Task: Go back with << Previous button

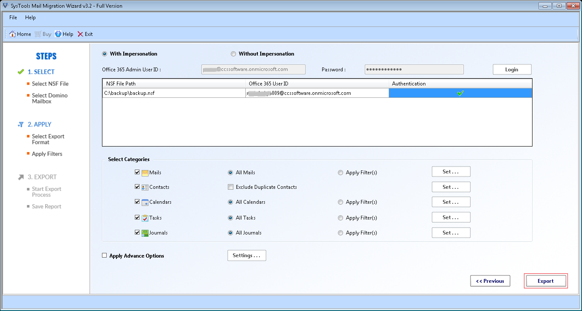Action: click(490, 281)
